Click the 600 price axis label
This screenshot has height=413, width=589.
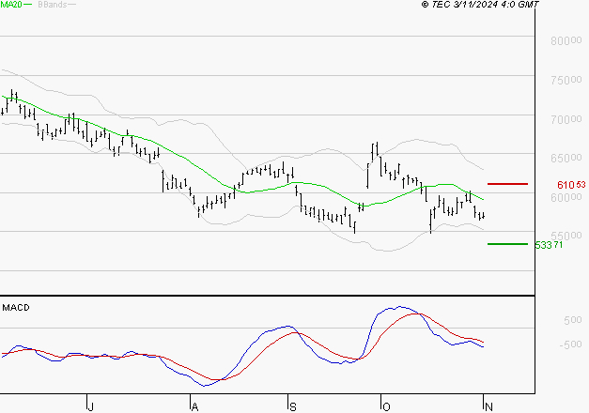point(566,197)
